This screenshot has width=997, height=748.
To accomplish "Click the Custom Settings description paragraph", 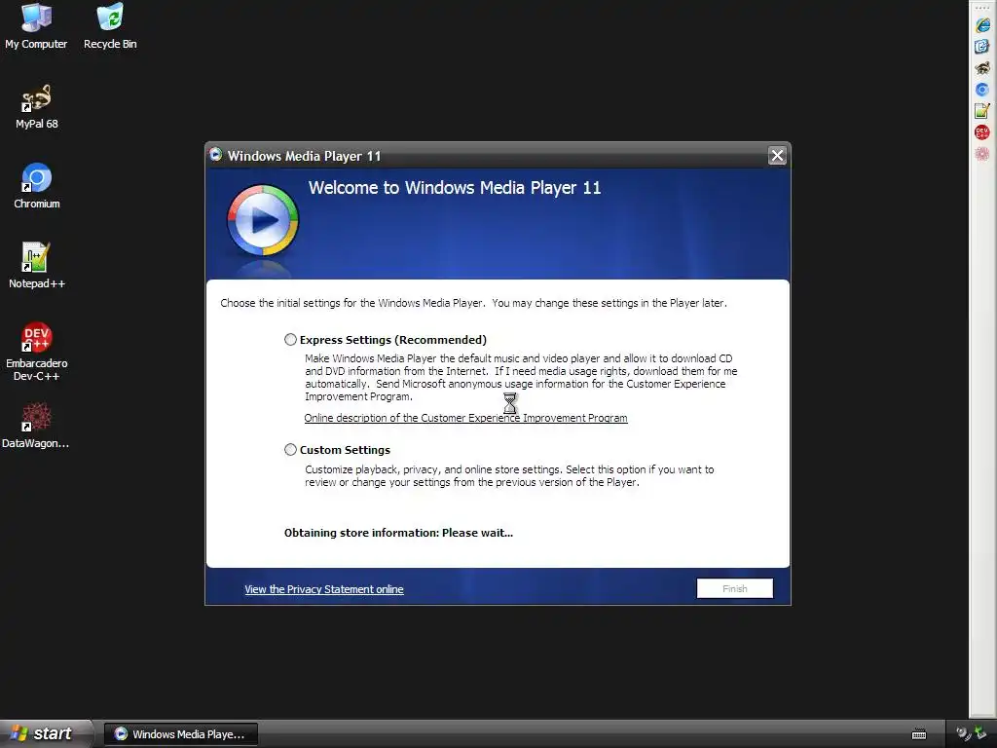I will click(508, 475).
